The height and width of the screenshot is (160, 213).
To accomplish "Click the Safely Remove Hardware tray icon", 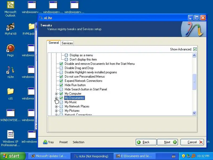I will [188, 156].
